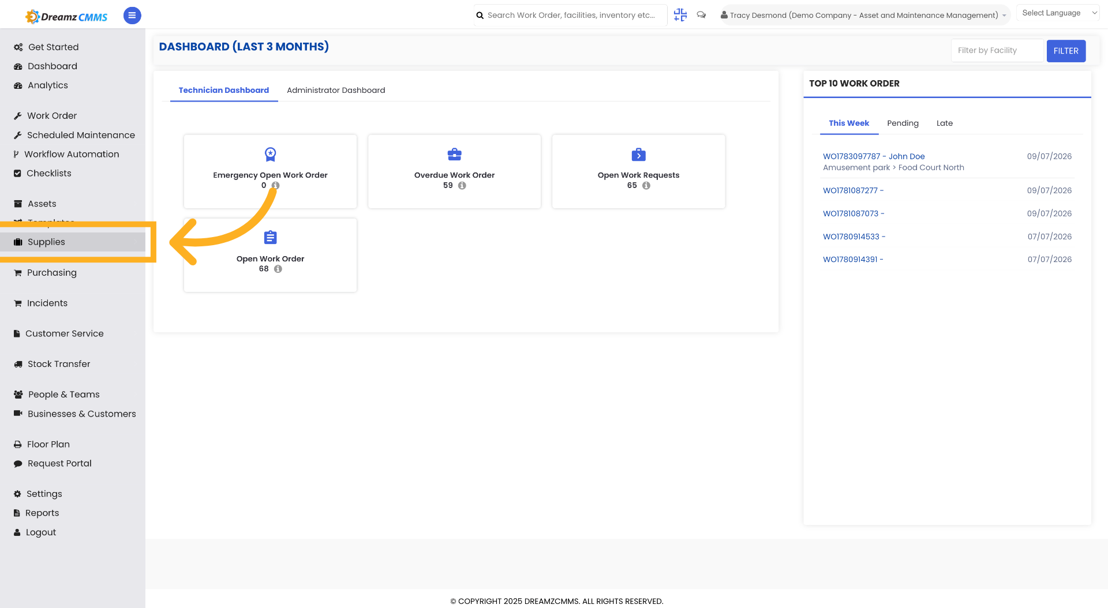Click the DreamzCMMS logo
The height and width of the screenshot is (608, 1108).
click(x=66, y=16)
